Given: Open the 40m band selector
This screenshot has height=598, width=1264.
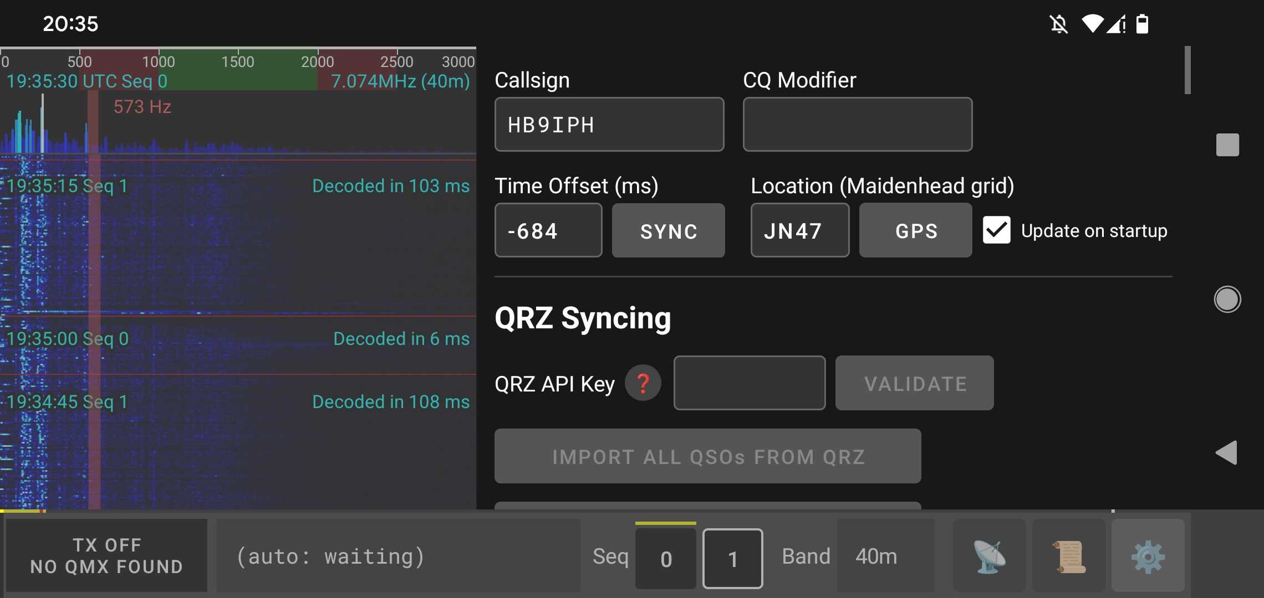Looking at the screenshot, I should [876, 556].
